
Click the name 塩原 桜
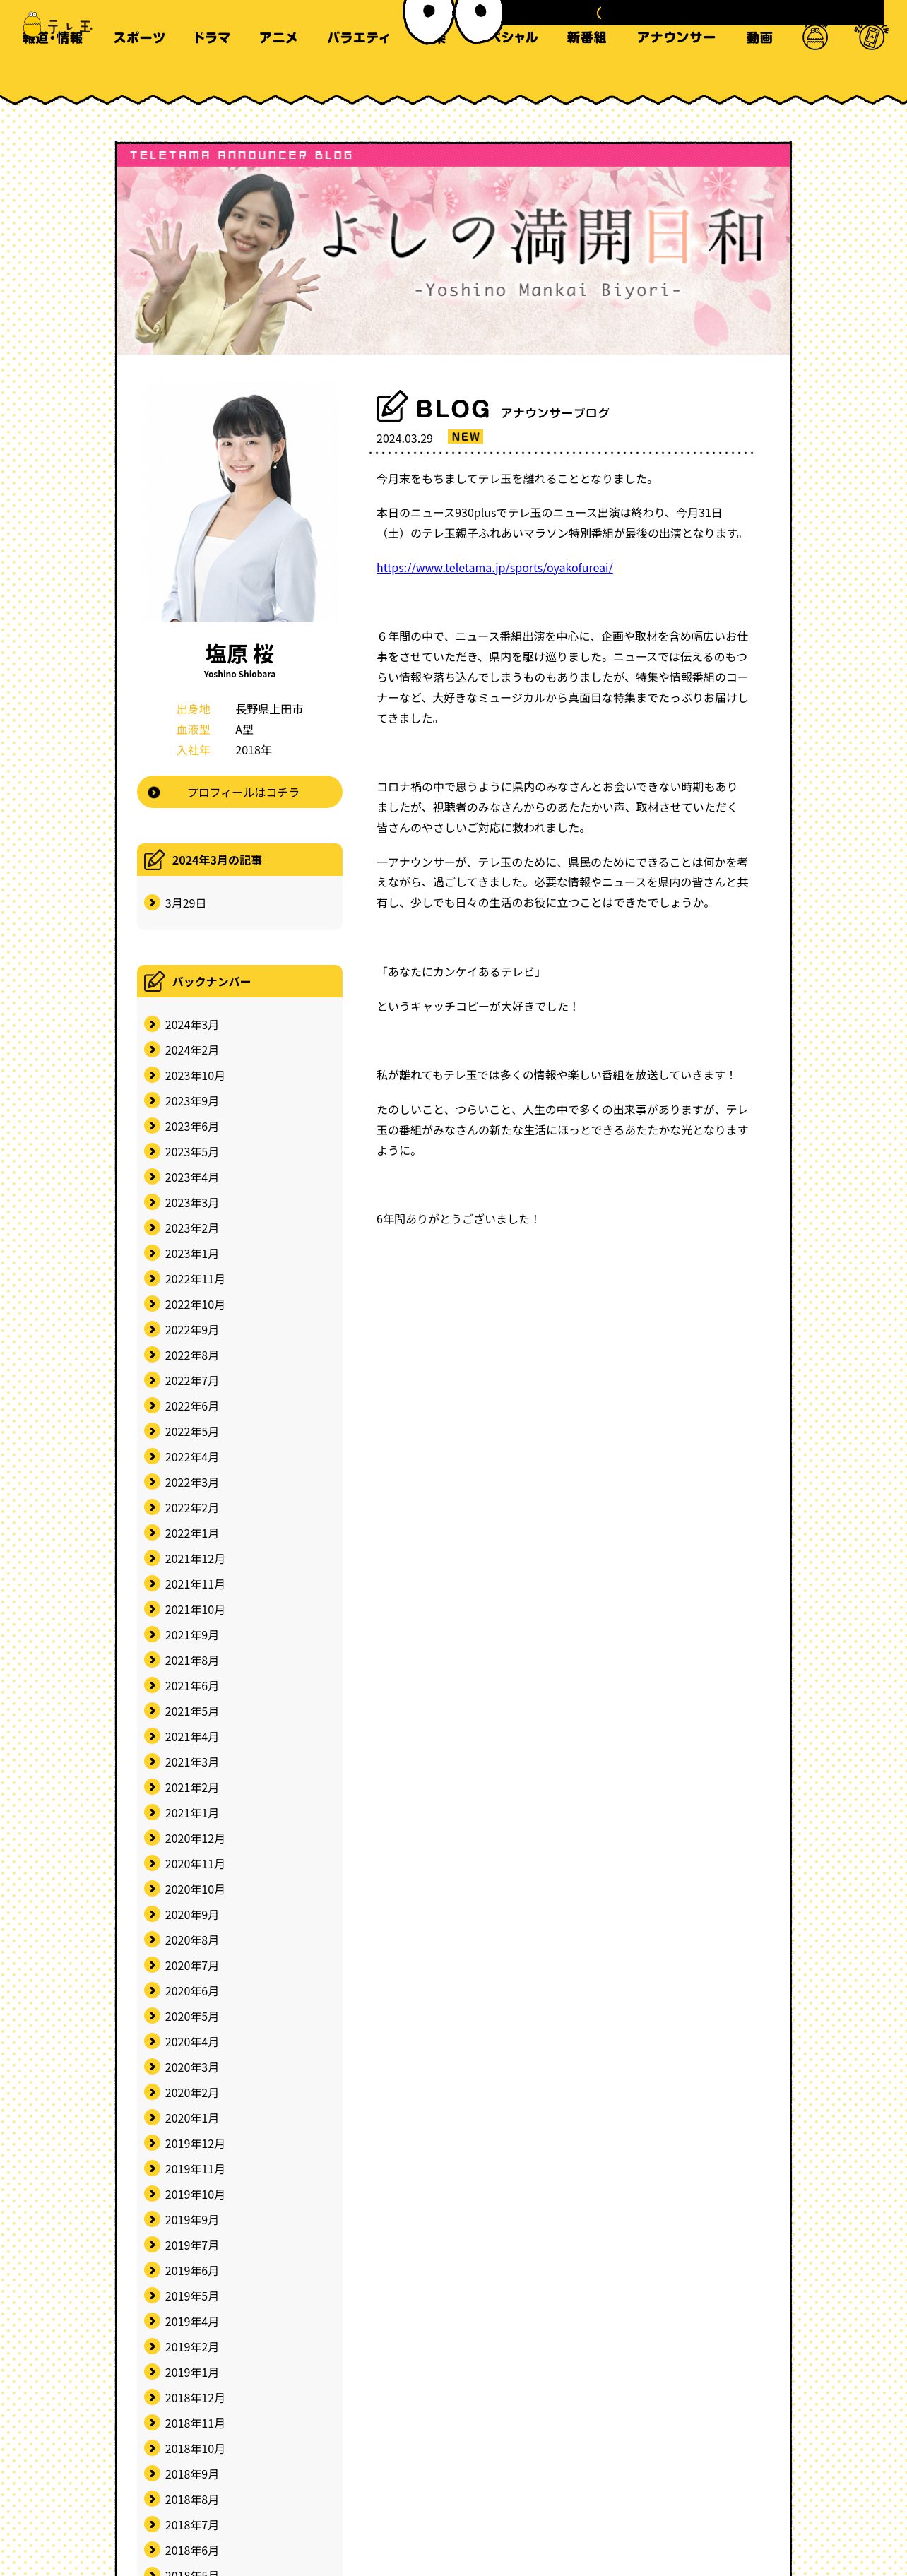click(239, 653)
